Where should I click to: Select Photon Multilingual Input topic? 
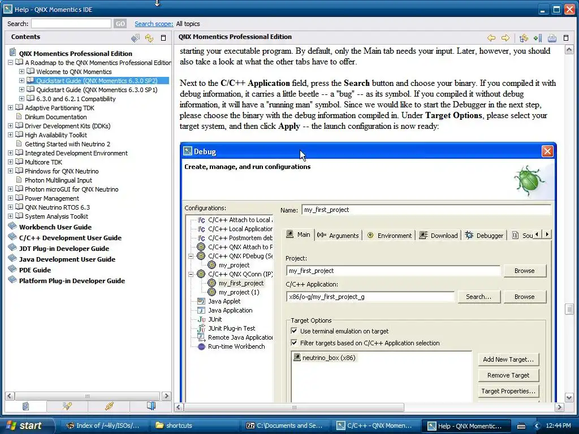(58, 180)
